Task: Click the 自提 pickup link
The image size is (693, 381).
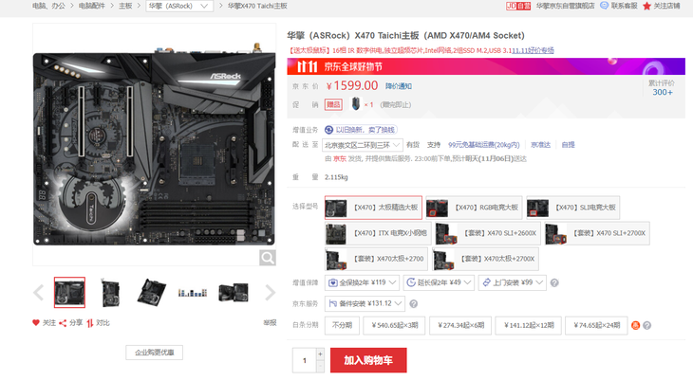Action: pos(568,145)
